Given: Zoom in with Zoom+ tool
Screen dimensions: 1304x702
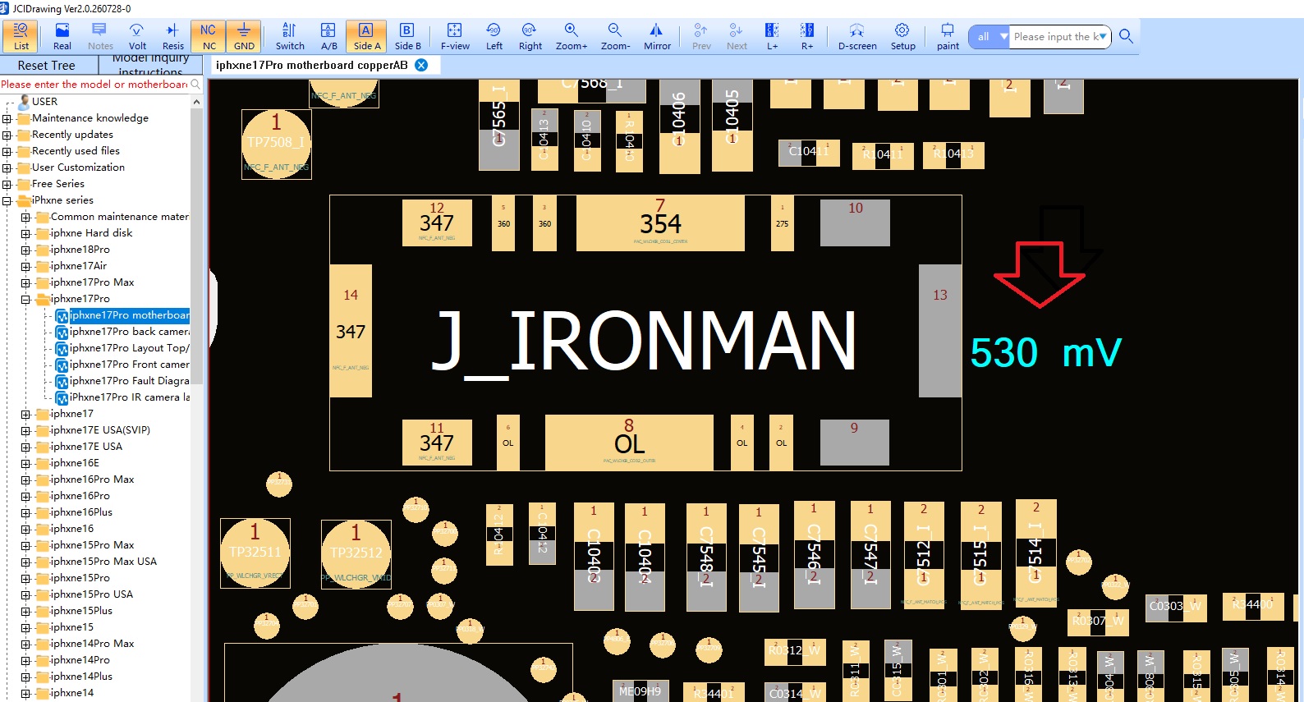Looking at the screenshot, I should [x=572, y=36].
